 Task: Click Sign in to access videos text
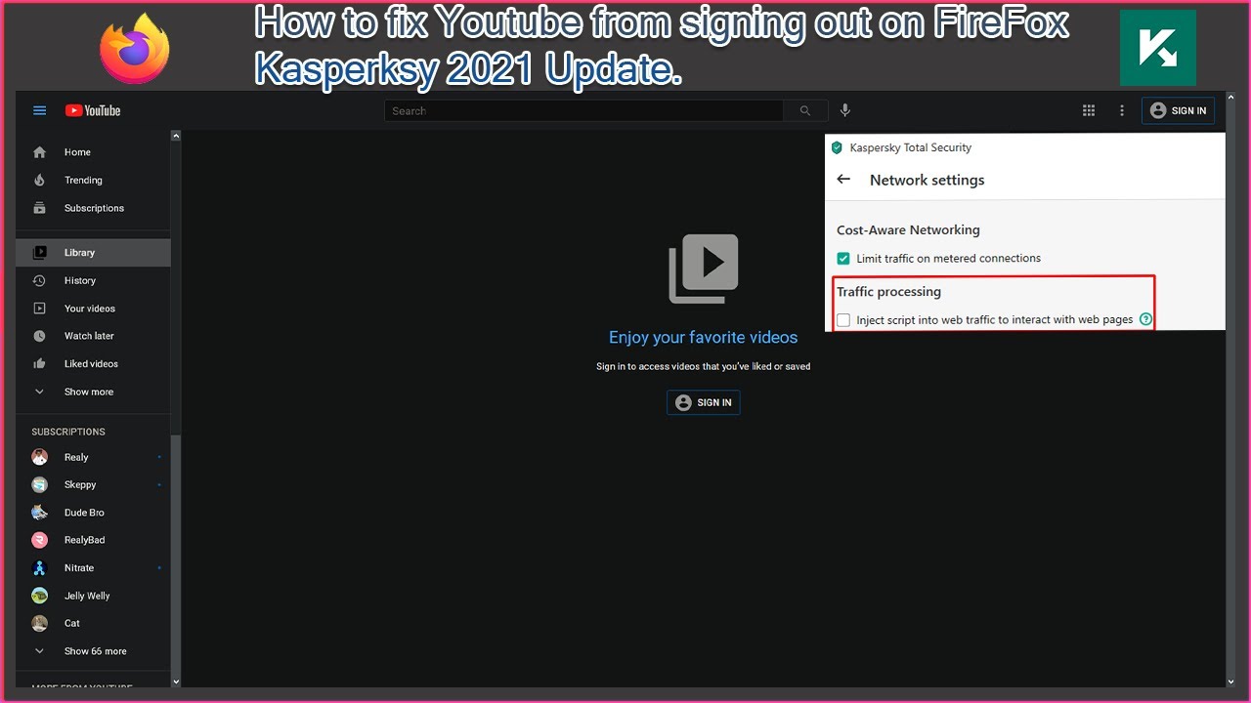coord(704,366)
